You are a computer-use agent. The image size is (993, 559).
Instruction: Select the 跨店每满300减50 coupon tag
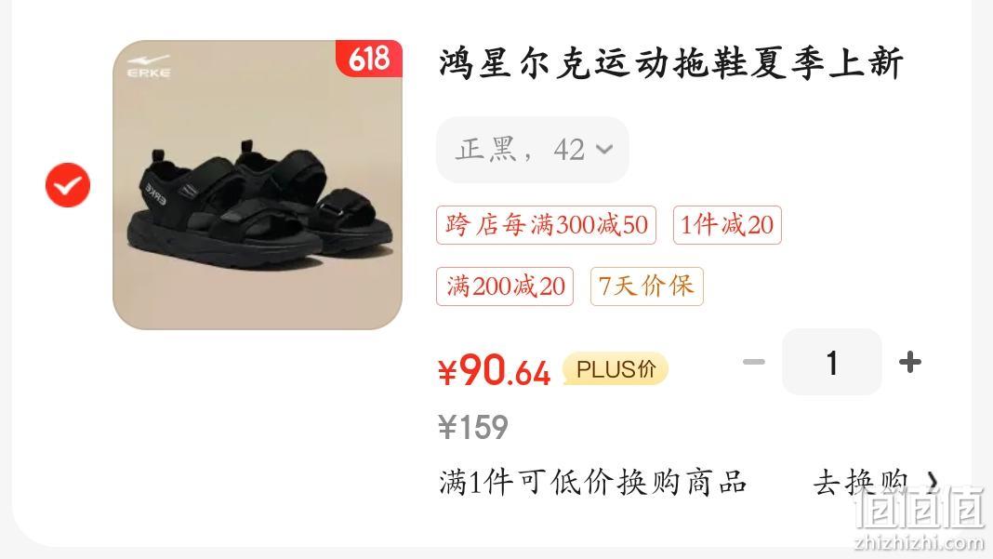546,225
